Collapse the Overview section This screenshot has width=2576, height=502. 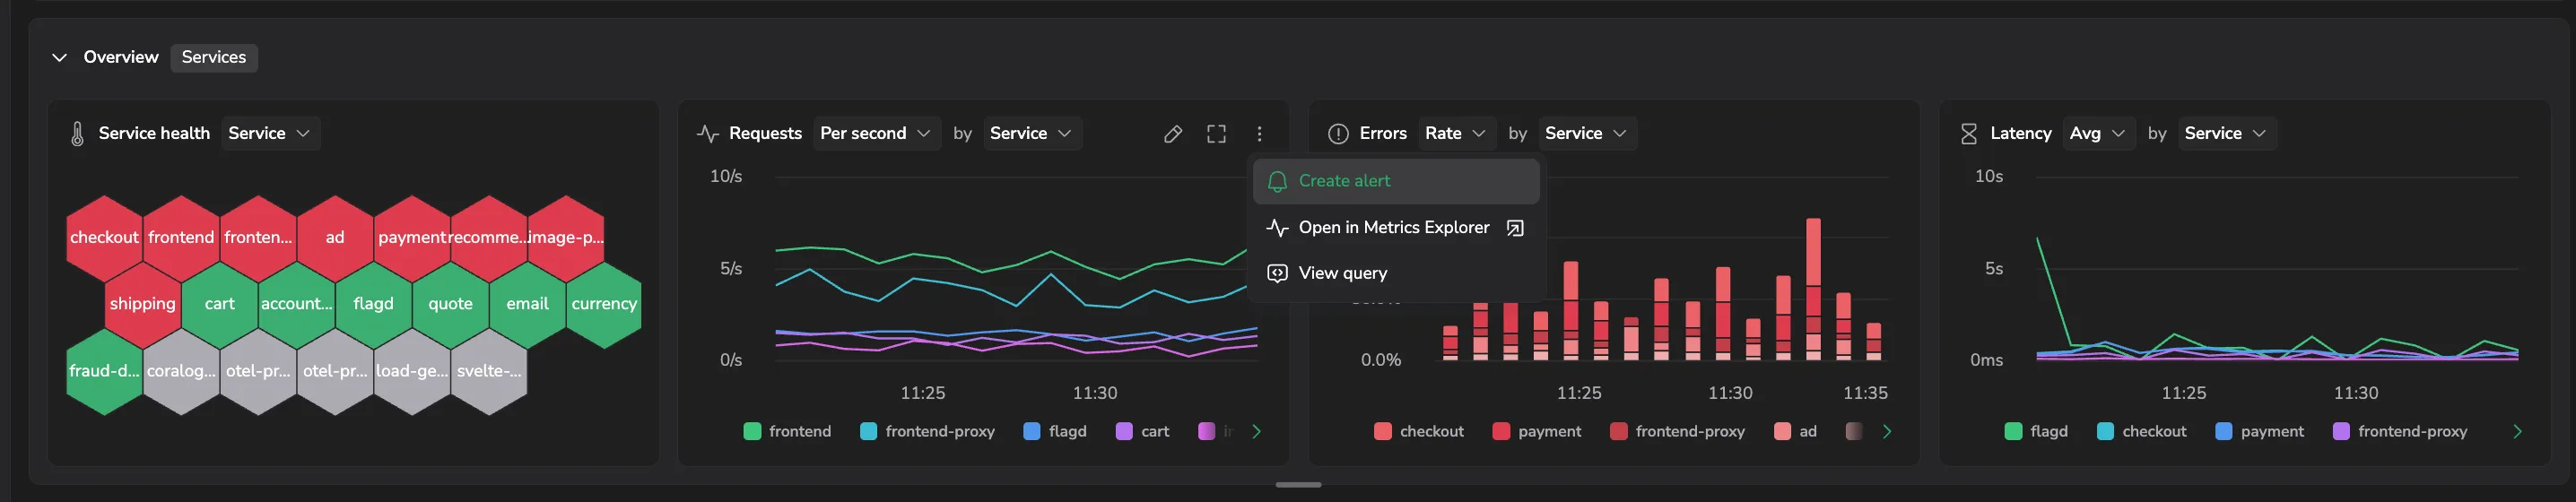[x=59, y=58]
